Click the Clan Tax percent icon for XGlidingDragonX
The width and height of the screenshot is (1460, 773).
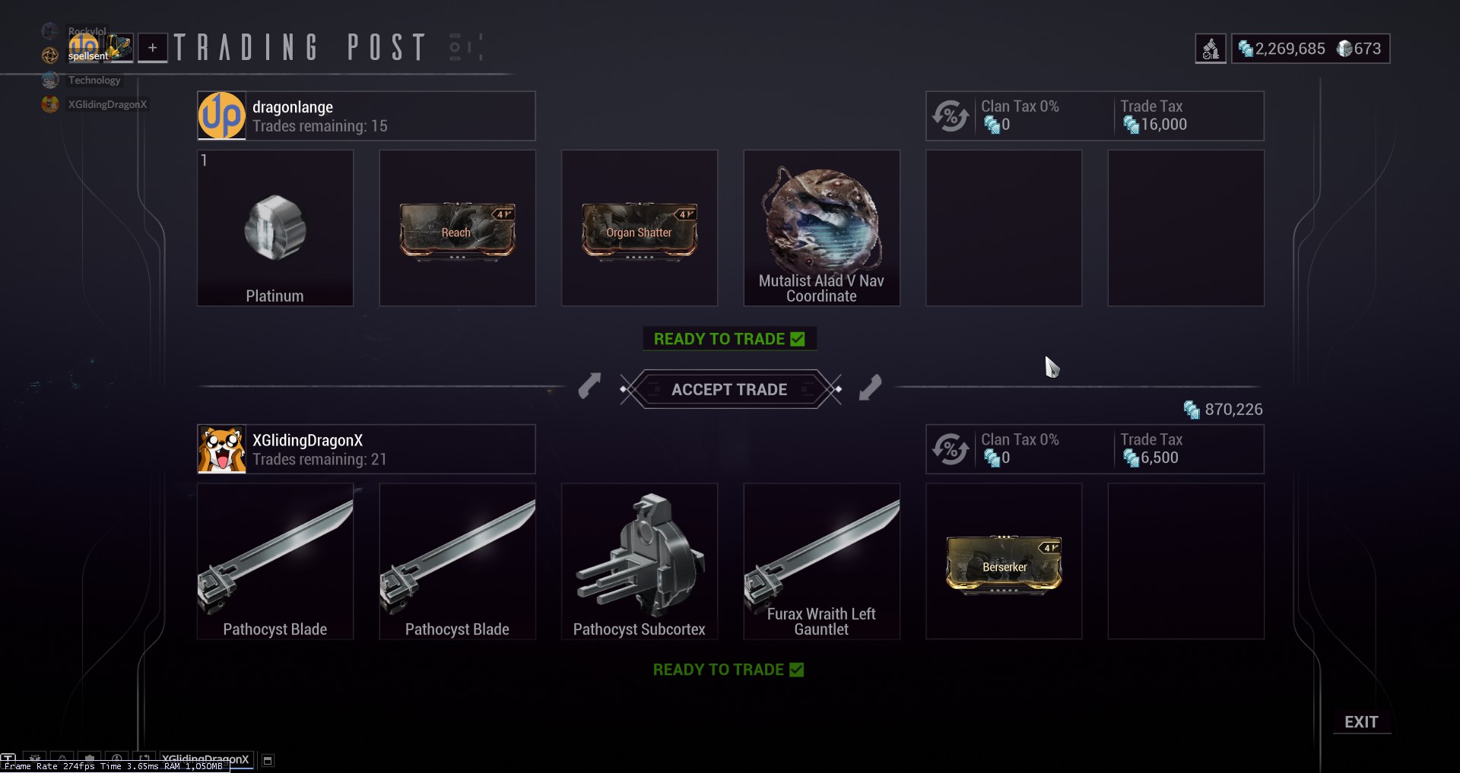pyautogui.click(x=951, y=449)
